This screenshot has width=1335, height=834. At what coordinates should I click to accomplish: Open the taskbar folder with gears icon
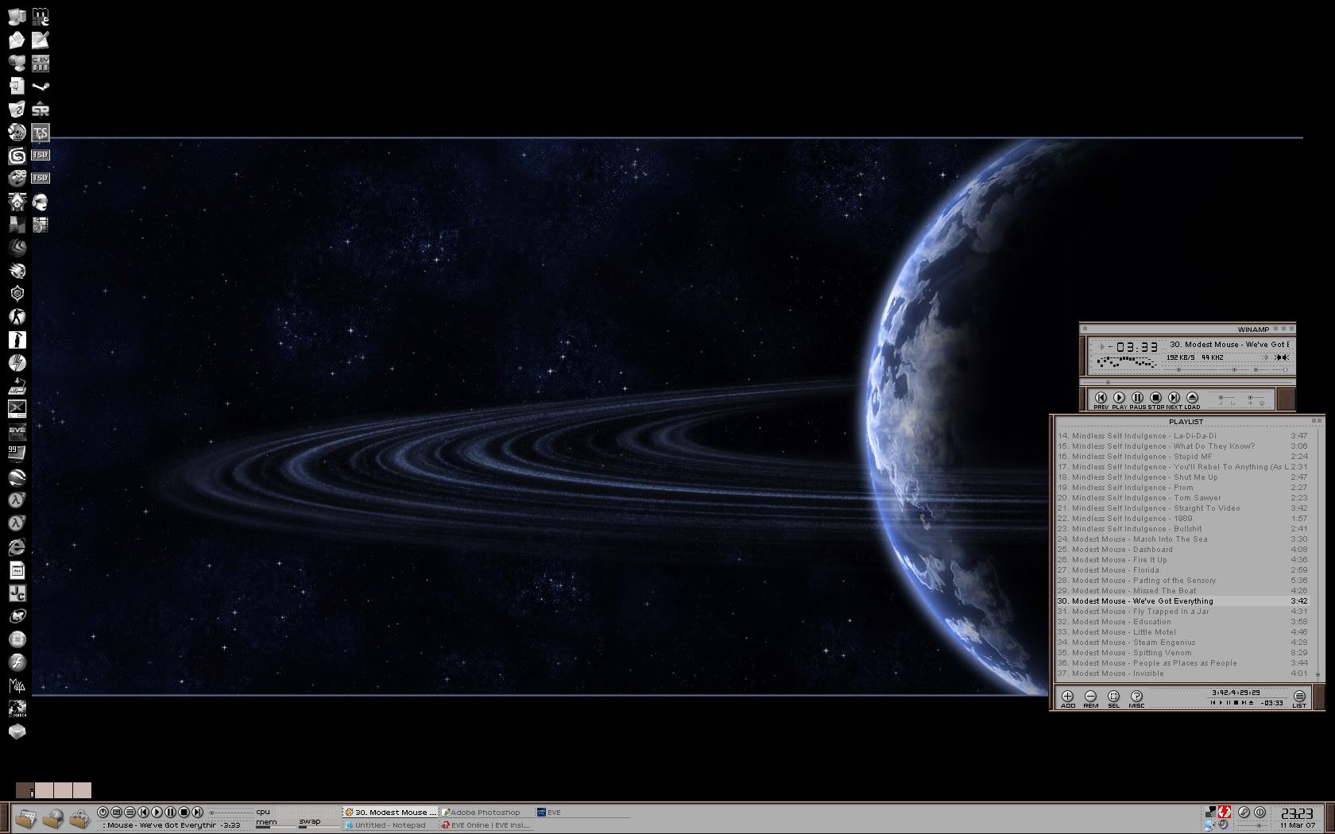(79, 818)
